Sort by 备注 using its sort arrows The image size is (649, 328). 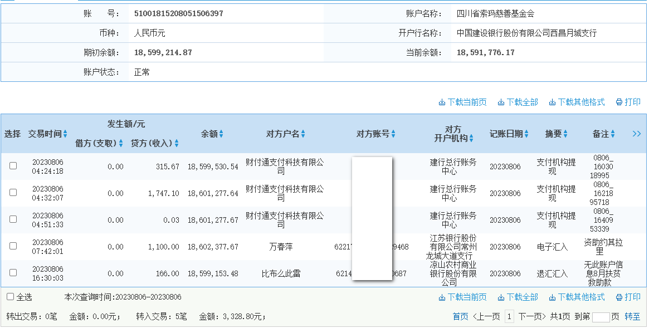[x=613, y=134]
